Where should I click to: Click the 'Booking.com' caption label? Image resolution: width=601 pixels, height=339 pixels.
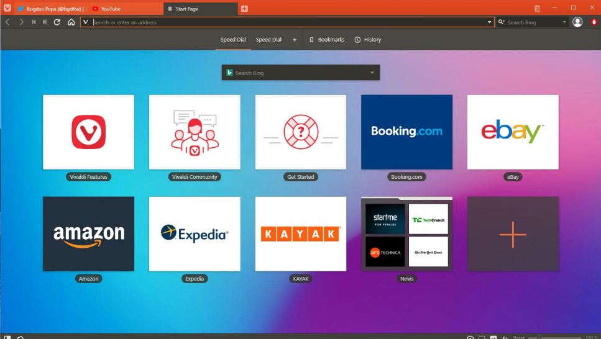coord(406,176)
